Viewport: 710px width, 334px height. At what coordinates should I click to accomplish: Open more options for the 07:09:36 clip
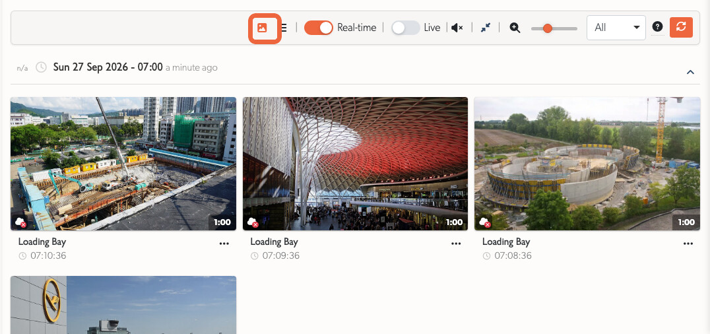tap(456, 244)
